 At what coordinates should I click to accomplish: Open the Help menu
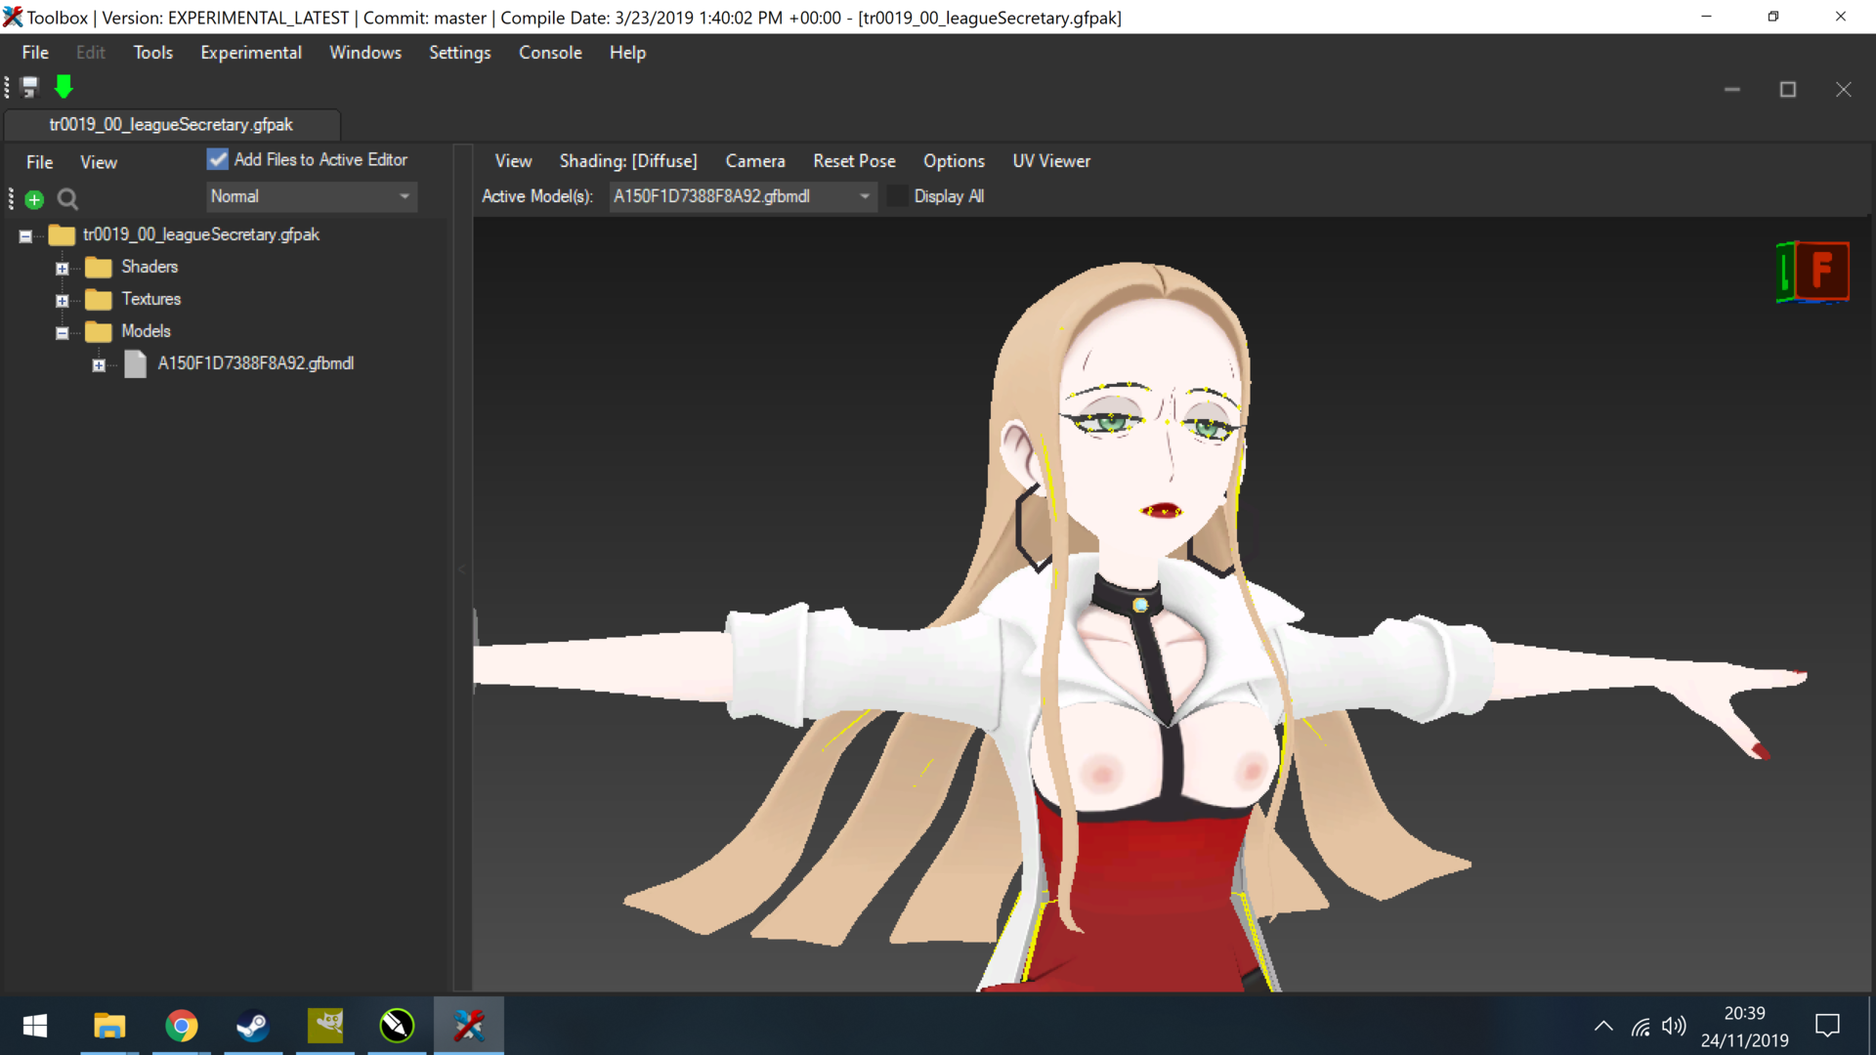(x=627, y=53)
